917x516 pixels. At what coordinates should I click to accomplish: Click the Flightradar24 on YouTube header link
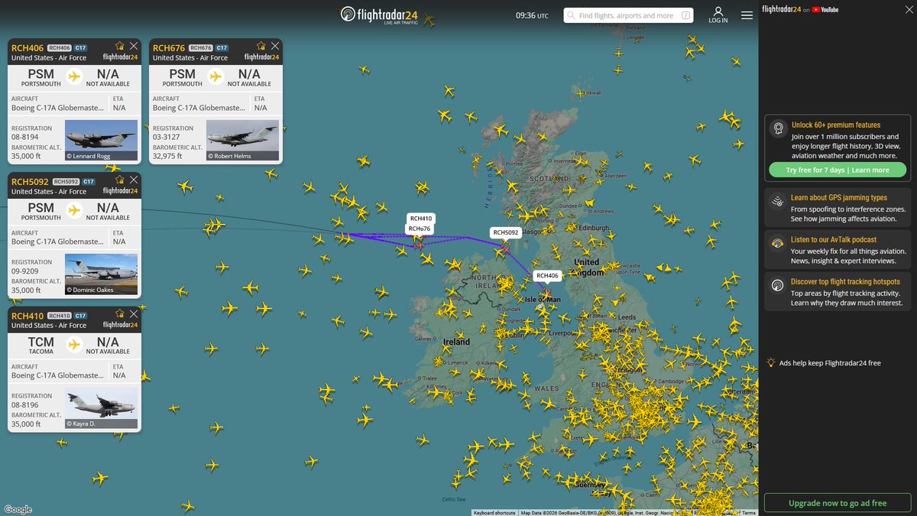point(800,9)
